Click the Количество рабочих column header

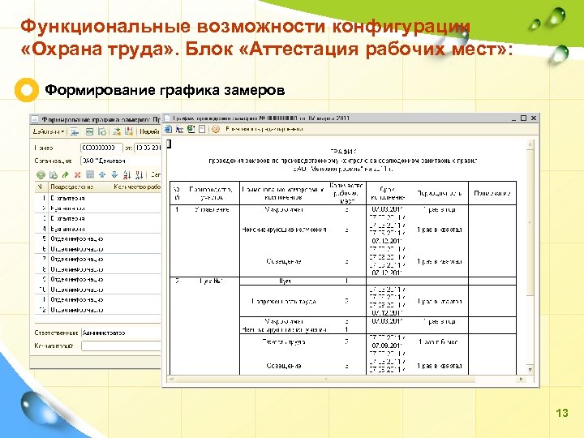[x=137, y=187]
